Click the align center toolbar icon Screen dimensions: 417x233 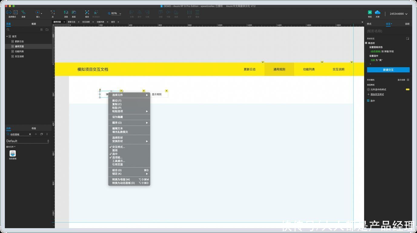(140, 12)
